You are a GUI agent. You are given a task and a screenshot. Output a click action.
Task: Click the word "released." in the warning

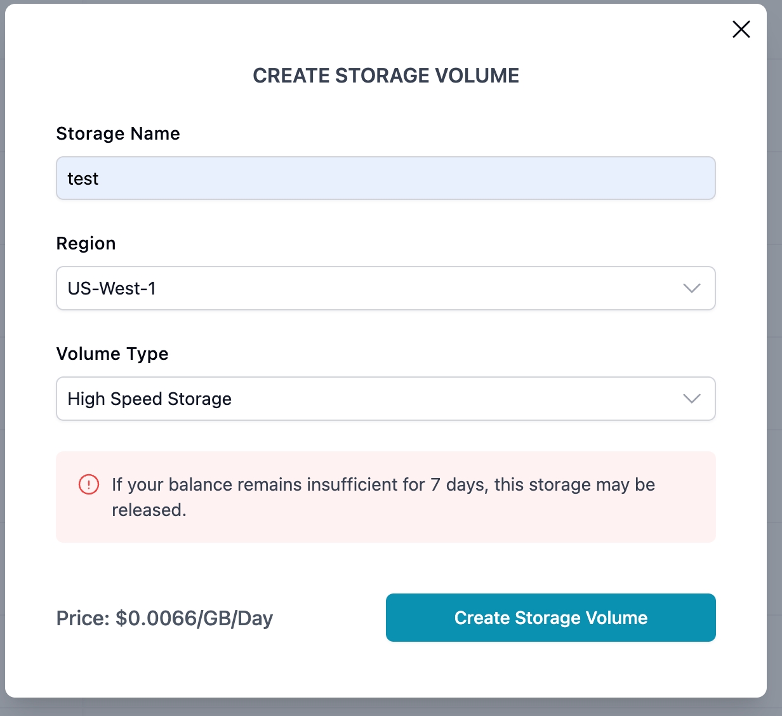coord(149,510)
